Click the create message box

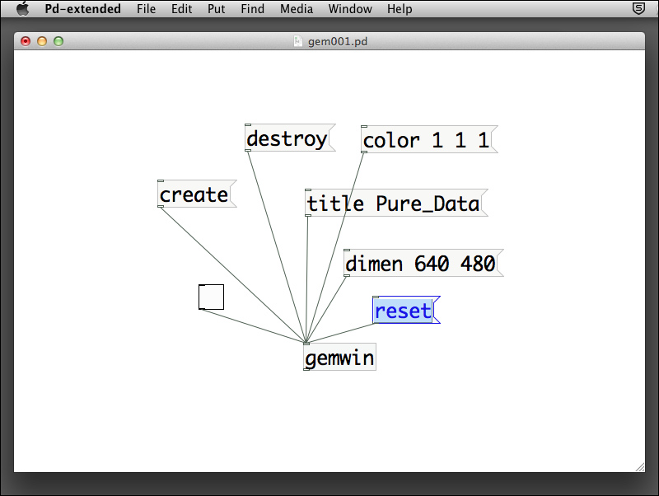click(x=197, y=194)
